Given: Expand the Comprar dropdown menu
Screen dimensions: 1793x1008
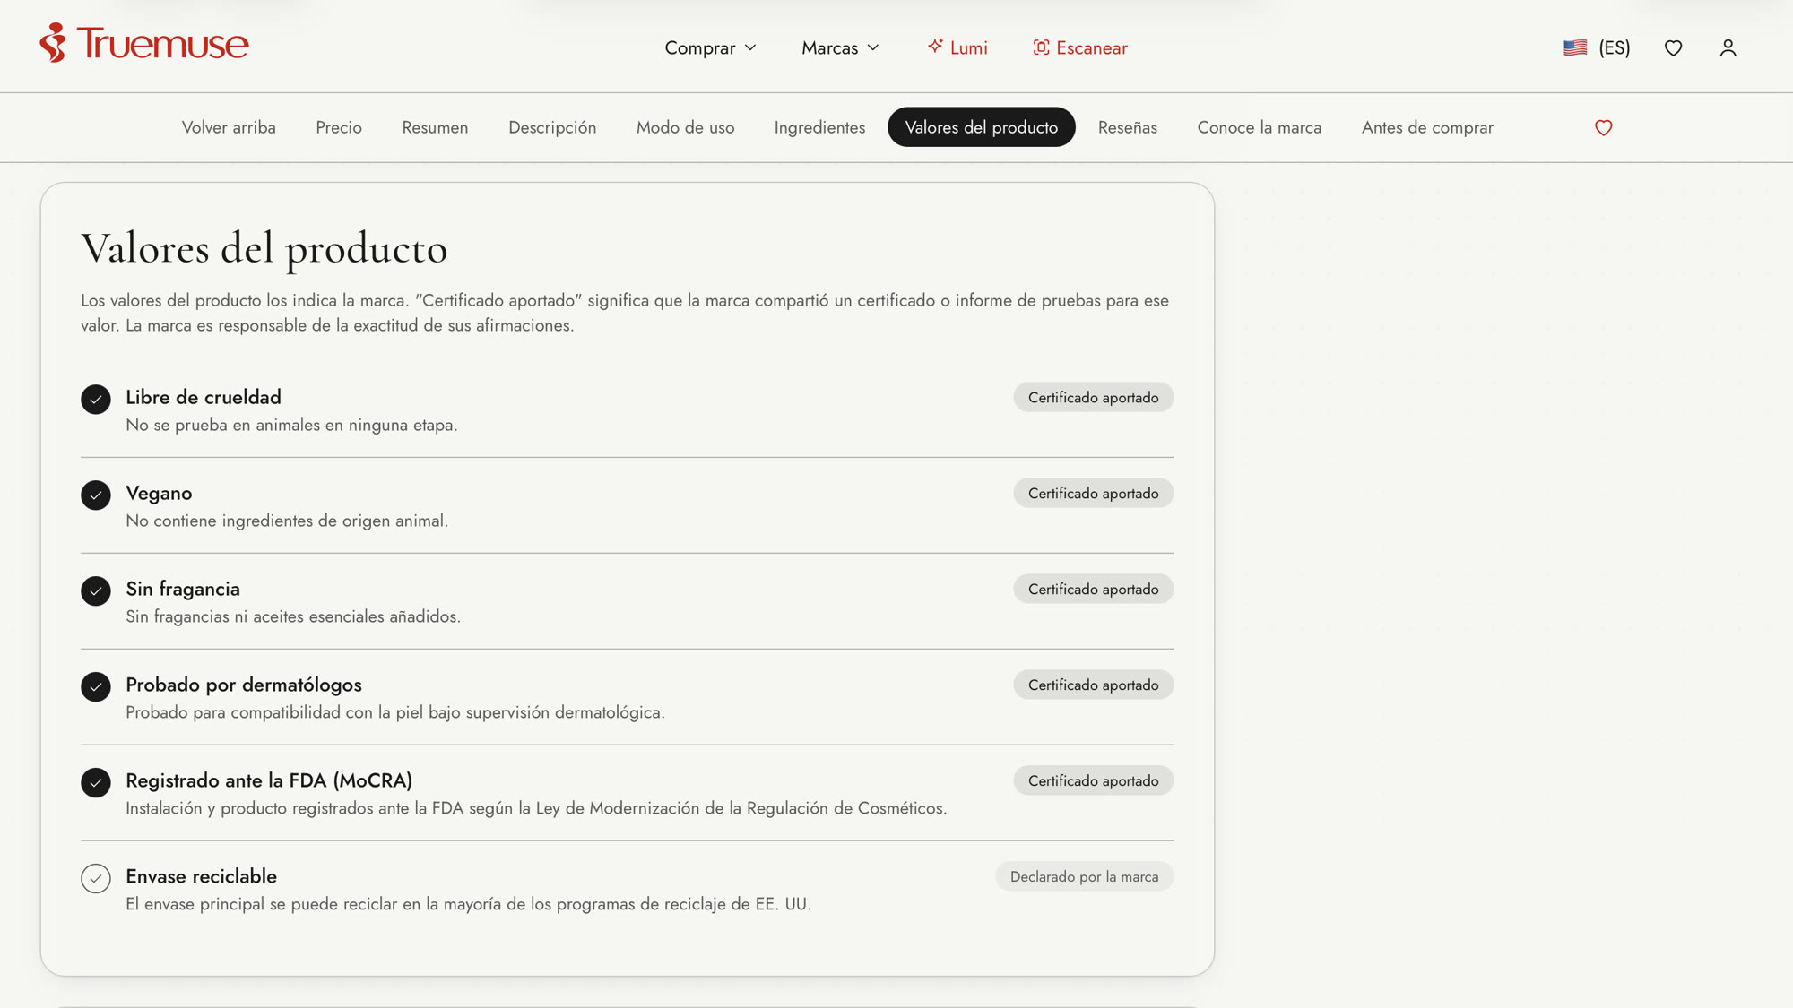Looking at the screenshot, I should point(710,48).
